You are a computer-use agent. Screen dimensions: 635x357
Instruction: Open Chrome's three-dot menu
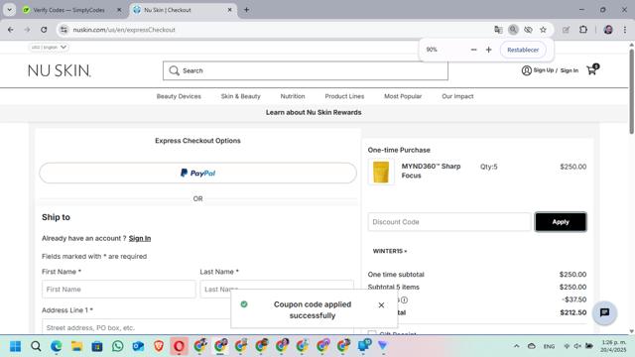tap(625, 30)
